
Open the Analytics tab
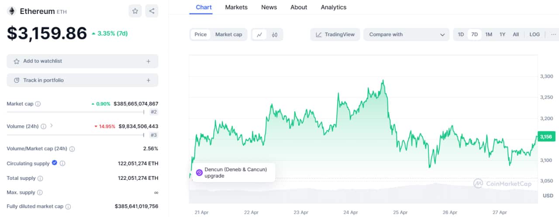(334, 7)
